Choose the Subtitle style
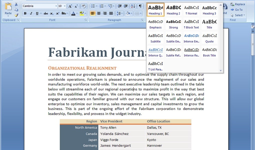The height and width of the screenshot is (150, 255). (156, 38)
